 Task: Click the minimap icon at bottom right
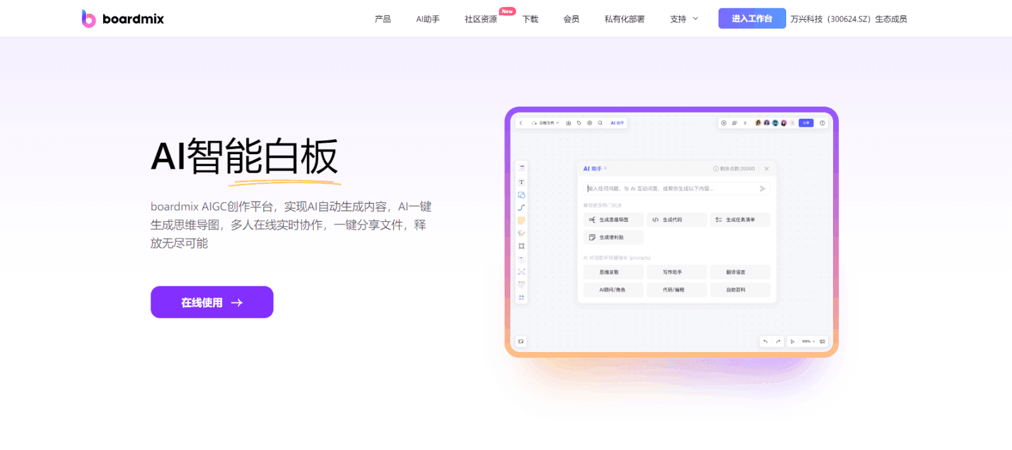point(822,341)
